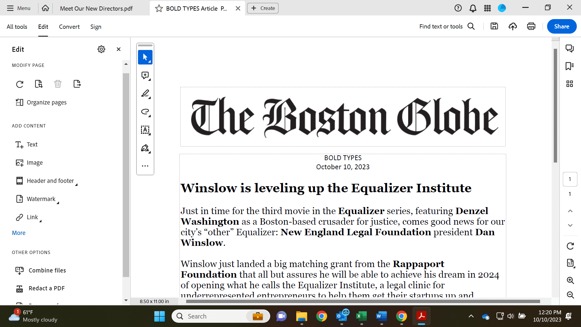Screen dimensions: 581x327
Task: Open the page thumbnails grid icon
Action: pyautogui.click(x=570, y=84)
